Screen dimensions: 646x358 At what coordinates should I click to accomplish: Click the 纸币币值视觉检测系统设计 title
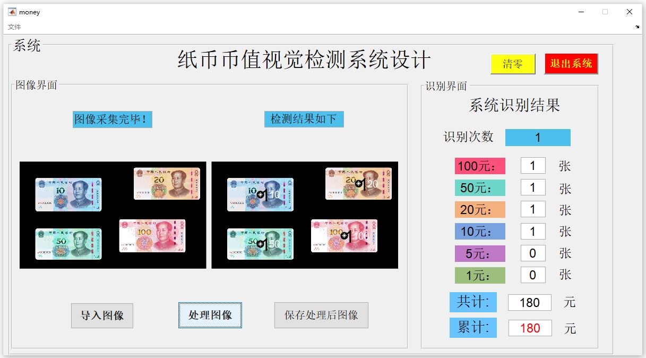point(304,61)
